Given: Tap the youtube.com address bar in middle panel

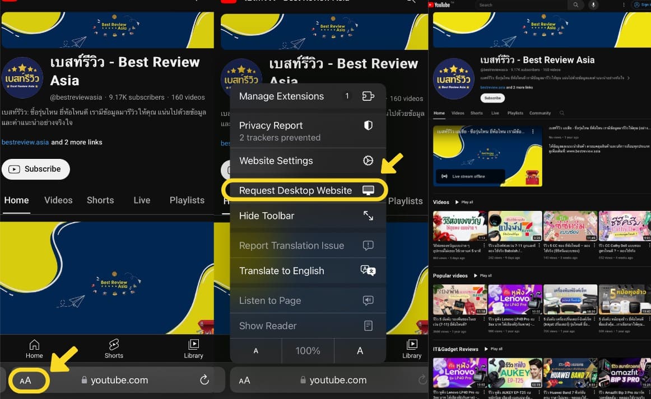Looking at the screenshot, I should (333, 380).
